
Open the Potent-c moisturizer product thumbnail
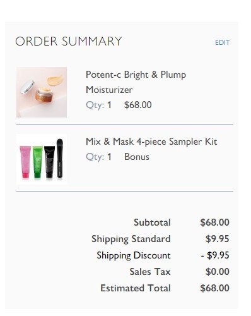point(42,92)
